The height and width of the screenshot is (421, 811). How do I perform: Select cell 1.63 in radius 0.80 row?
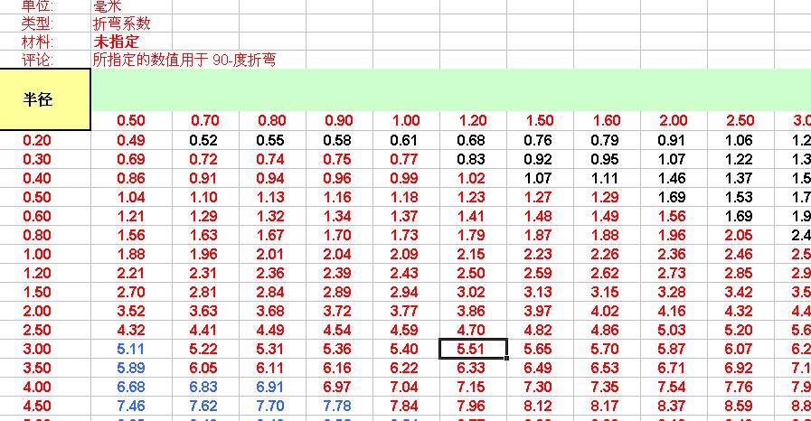pos(203,235)
